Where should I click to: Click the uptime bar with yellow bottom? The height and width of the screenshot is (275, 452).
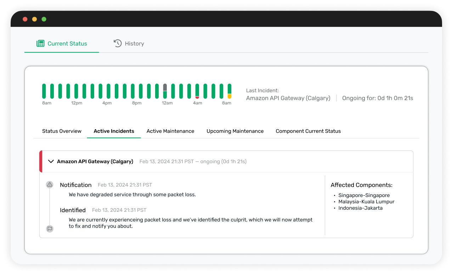pos(230,91)
